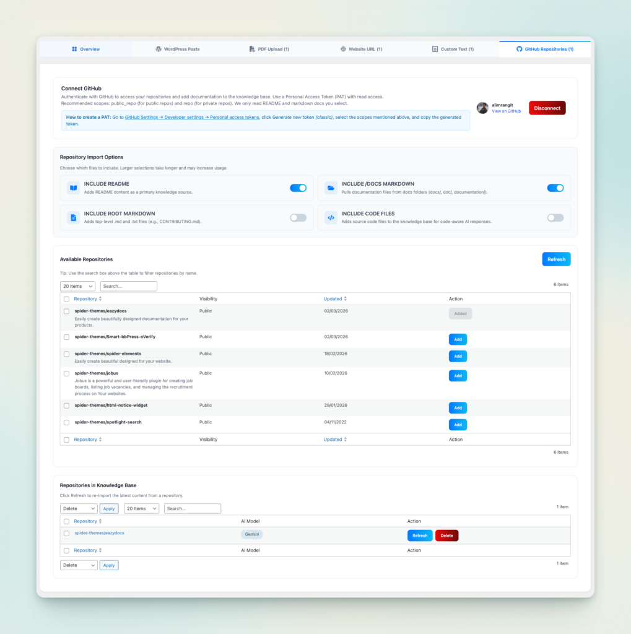Click the README book icon

(x=73, y=188)
